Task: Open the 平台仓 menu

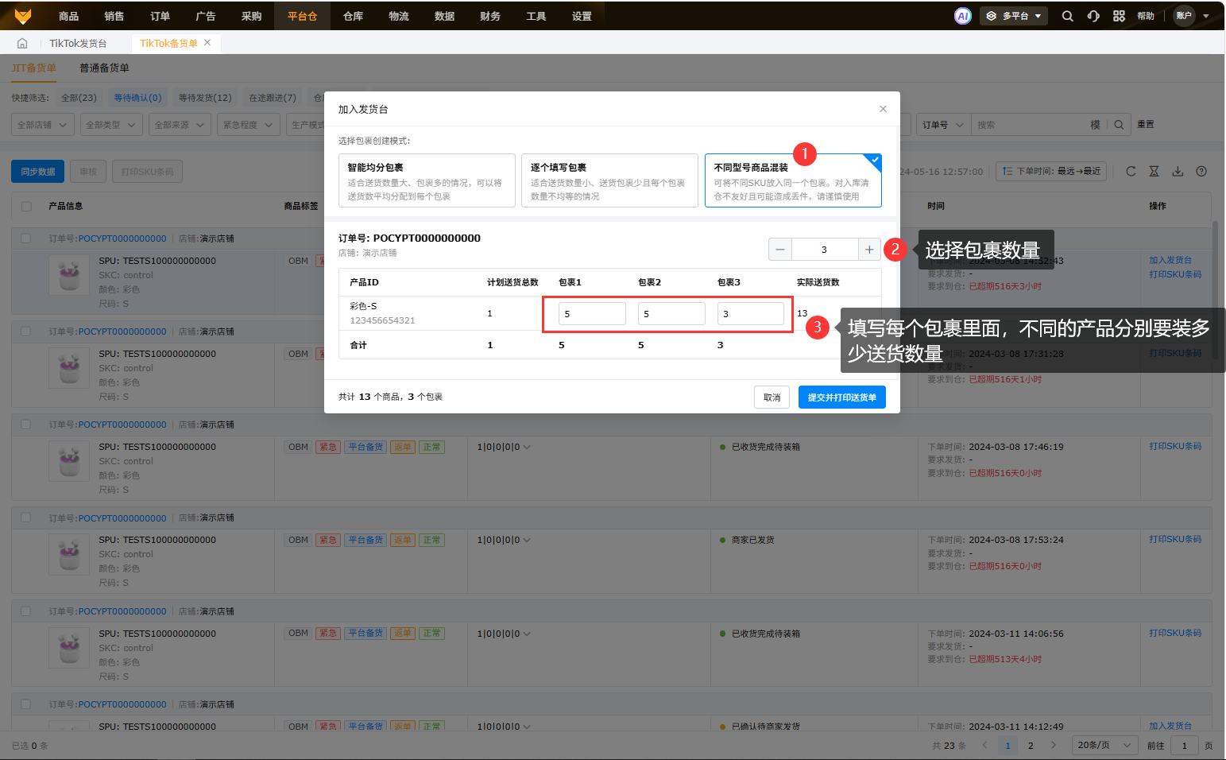Action: 302,16
